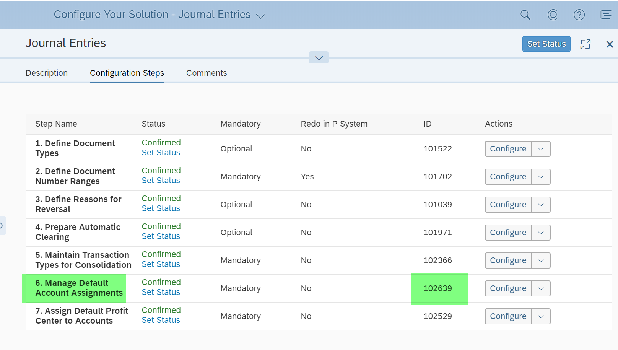Click ID value 101039
618x350 pixels.
pos(437,205)
